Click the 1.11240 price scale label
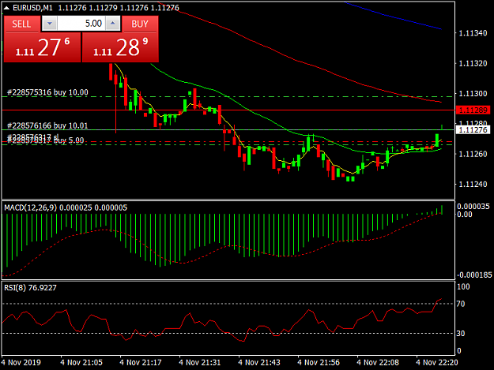The width and height of the screenshot is (494, 370). point(473,185)
